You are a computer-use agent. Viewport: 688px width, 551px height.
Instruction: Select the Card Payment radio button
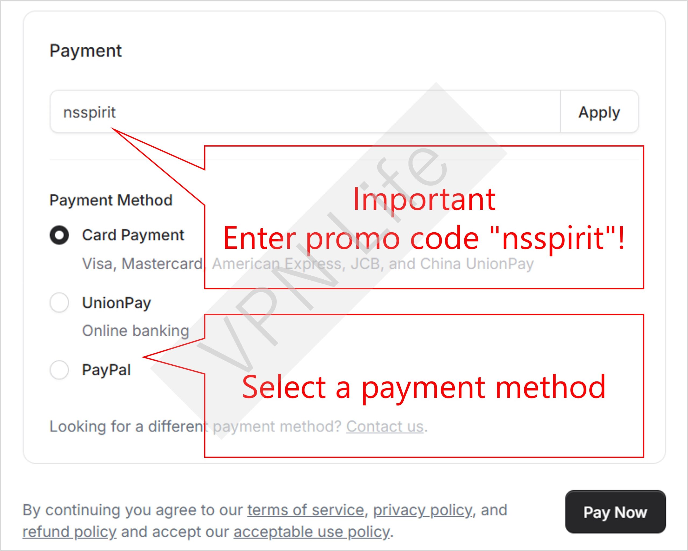pyautogui.click(x=59, y=235)
